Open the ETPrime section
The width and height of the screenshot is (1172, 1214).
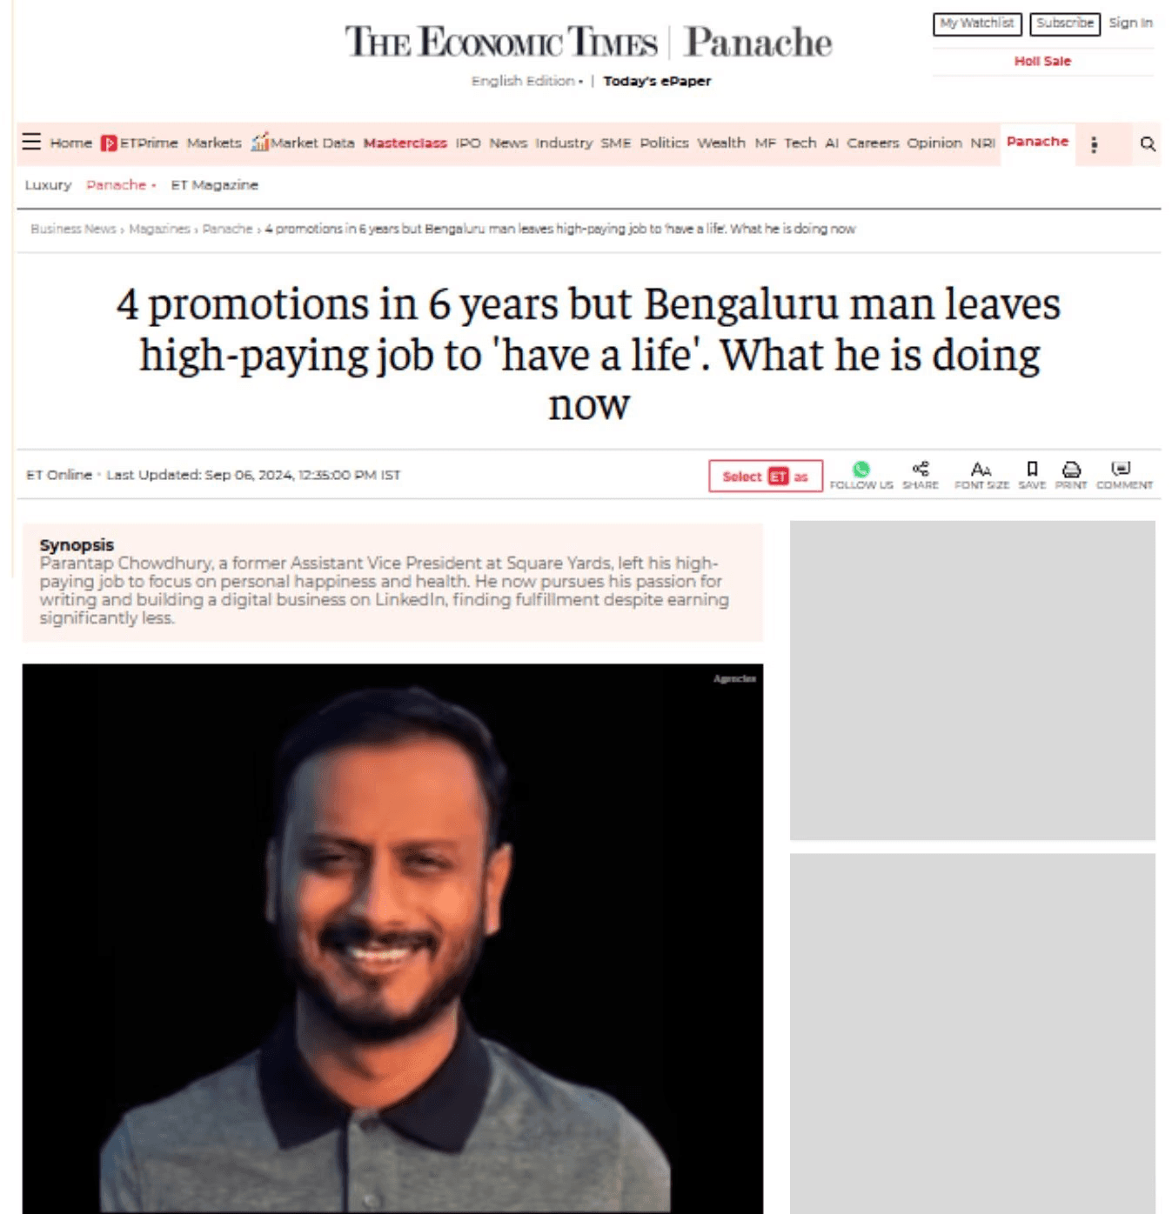tap(139, 143)
